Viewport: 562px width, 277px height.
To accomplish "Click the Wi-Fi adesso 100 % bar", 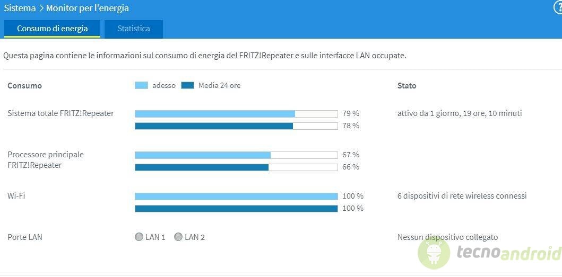I will coord(236,196).
